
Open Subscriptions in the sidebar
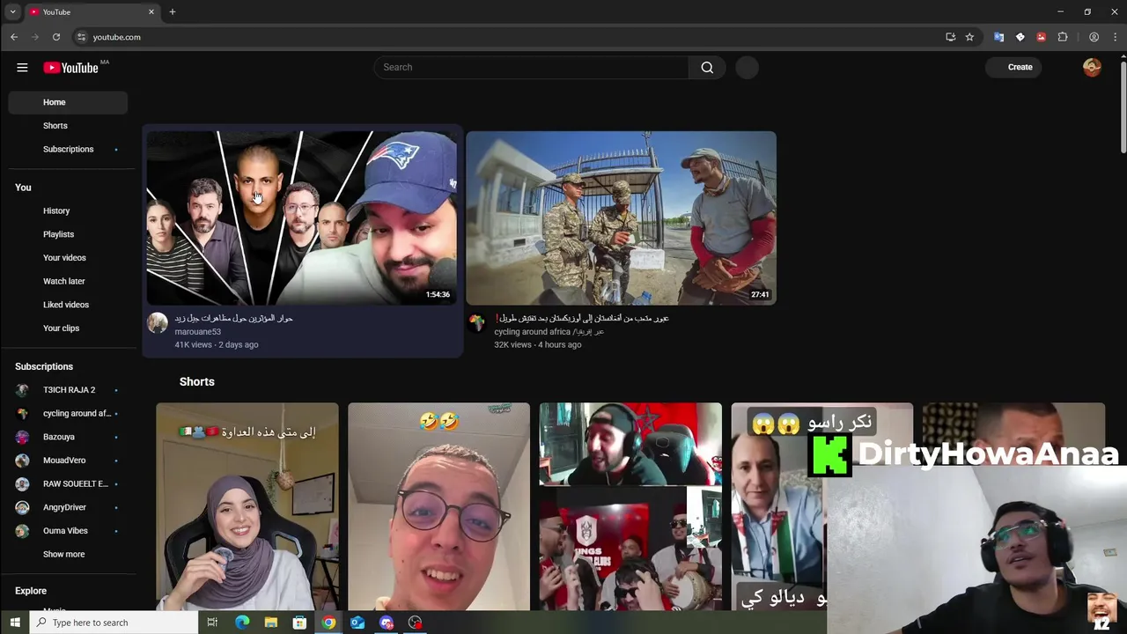coord(68,150)
